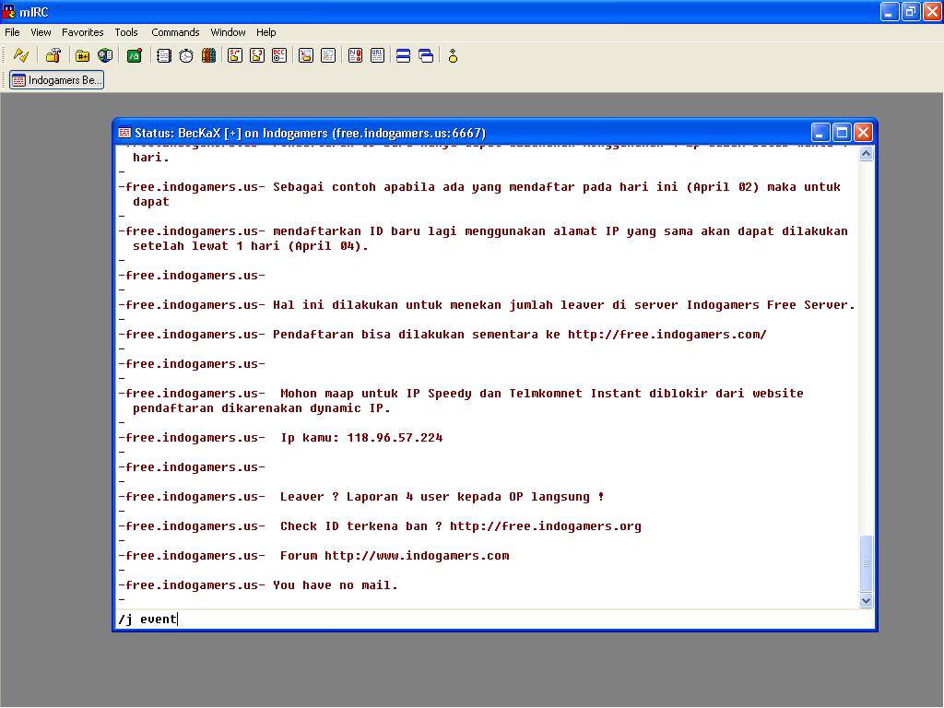Close the Status window

click(x=863, y=133)
